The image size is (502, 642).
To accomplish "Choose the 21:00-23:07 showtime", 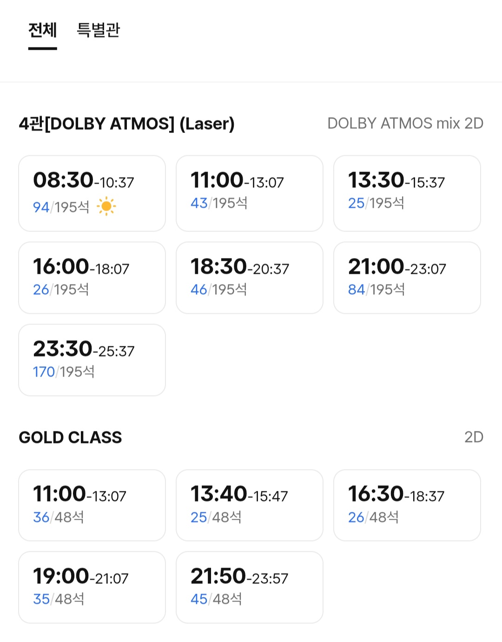I will [x=407, y=278].
